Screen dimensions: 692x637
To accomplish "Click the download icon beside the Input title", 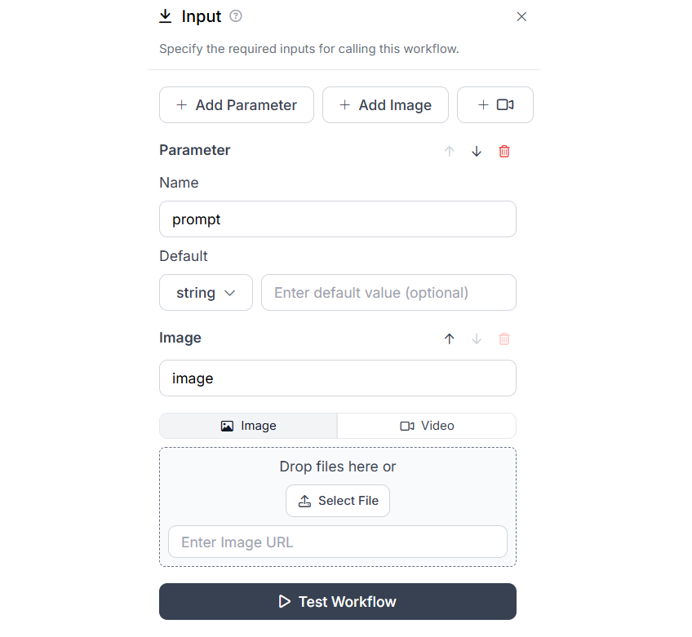I will pyautogui.click(x=166, y=16).
